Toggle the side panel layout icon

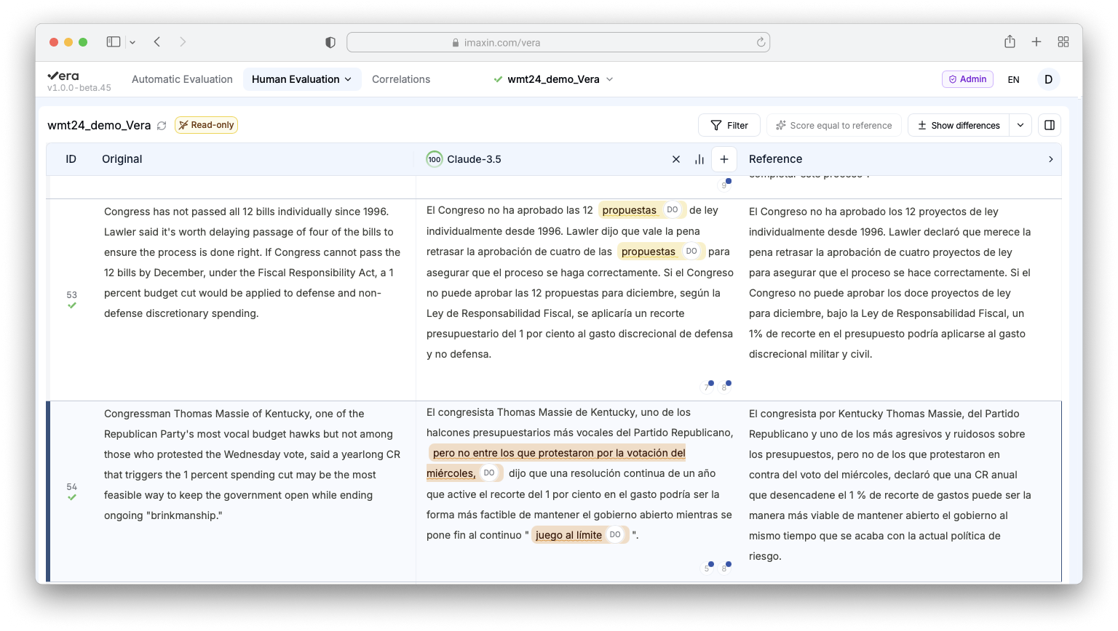[1050, 125]
